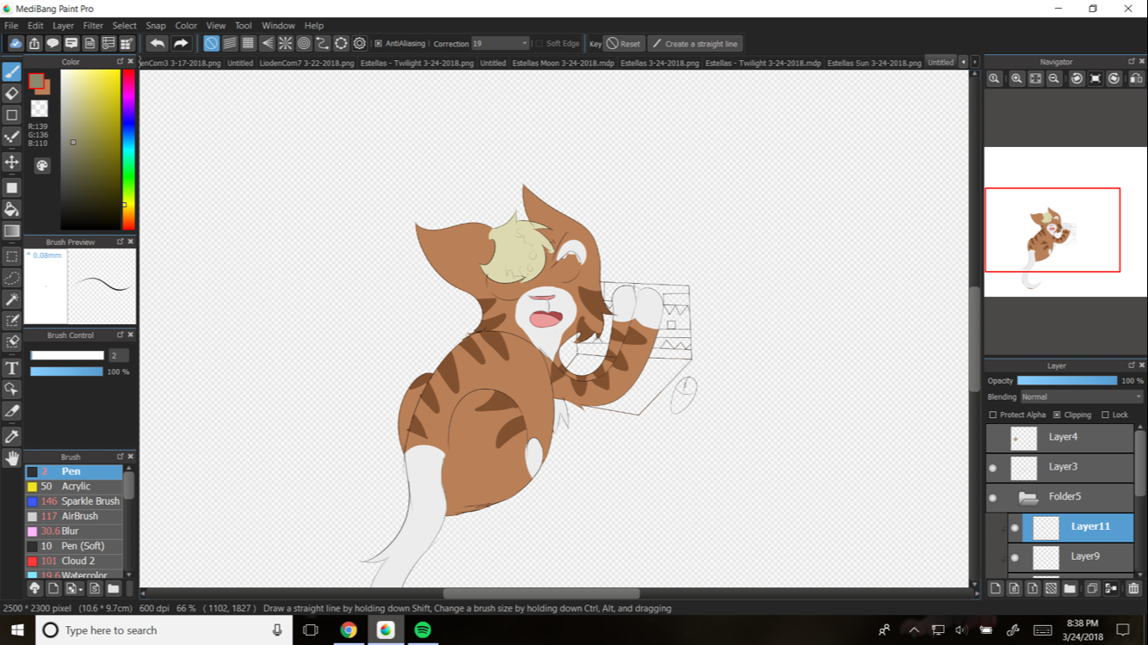The image size is (1148, 645).
Task: Hide Layer9 visibility
Action: (1015, 557)
